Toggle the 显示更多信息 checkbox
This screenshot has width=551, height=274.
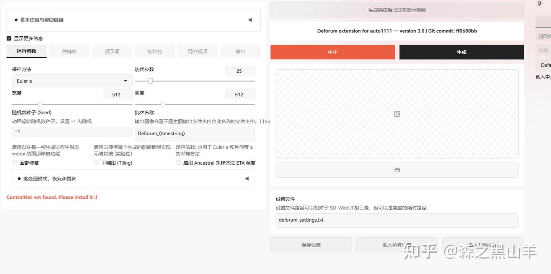[9, 38]
